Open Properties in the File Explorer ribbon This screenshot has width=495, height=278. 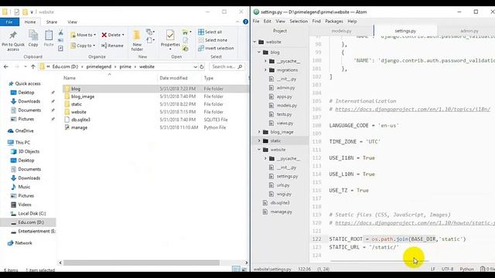click(170, 40)
